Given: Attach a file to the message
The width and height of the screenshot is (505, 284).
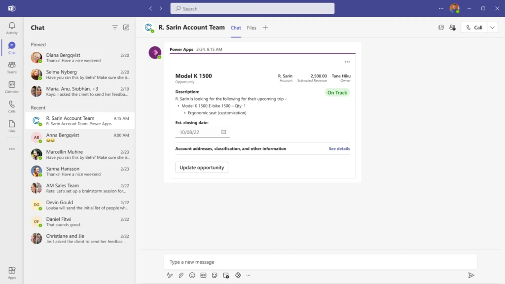Looking at the screenshot, I should (180, 275).
